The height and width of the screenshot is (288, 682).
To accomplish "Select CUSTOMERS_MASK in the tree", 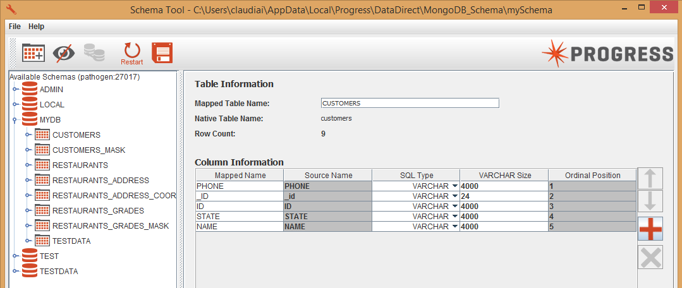I will coord(88,150).
